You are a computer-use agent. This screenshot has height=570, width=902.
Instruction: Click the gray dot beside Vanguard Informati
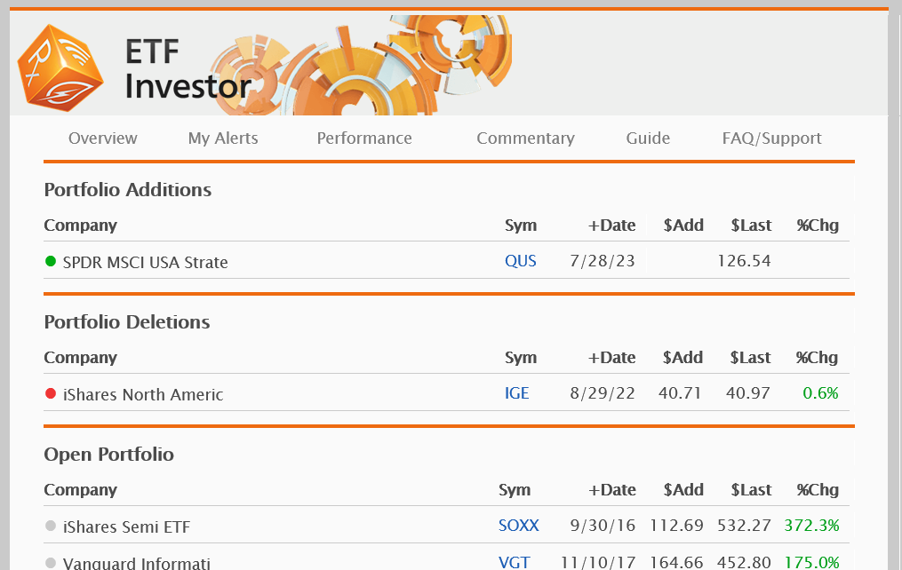pyautogui.click(x=51, y=563)
